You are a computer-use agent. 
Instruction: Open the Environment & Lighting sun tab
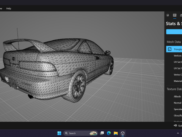168,15
